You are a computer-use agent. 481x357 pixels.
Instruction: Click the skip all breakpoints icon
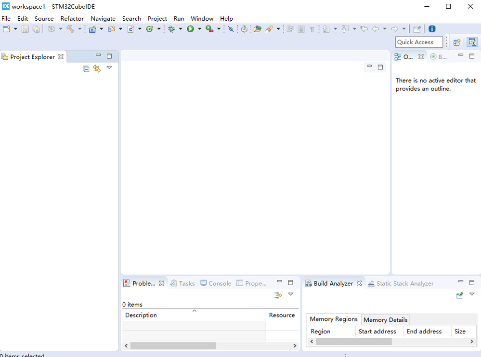[x=231, y=29]
